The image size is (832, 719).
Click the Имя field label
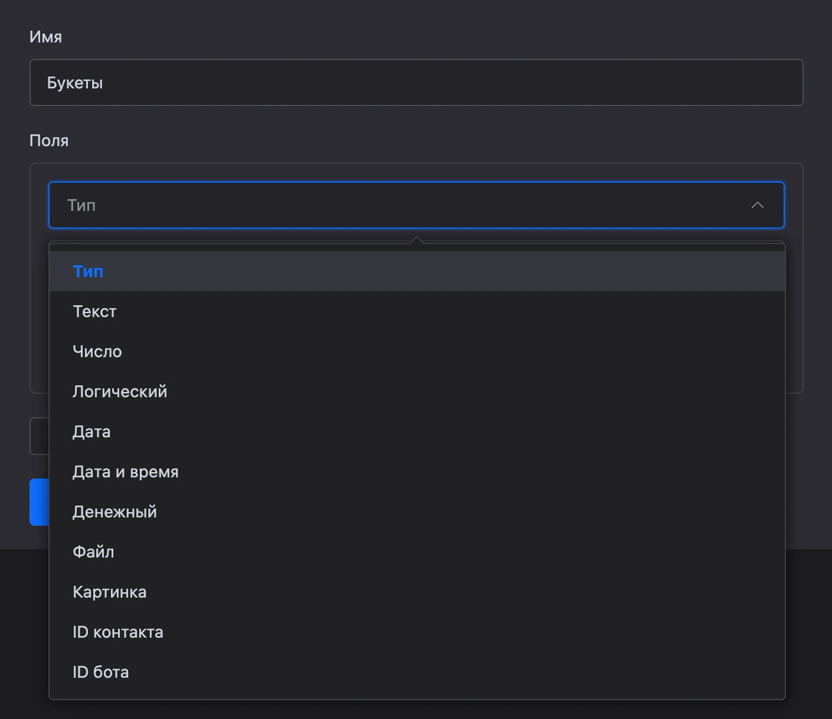coord(45,37)
